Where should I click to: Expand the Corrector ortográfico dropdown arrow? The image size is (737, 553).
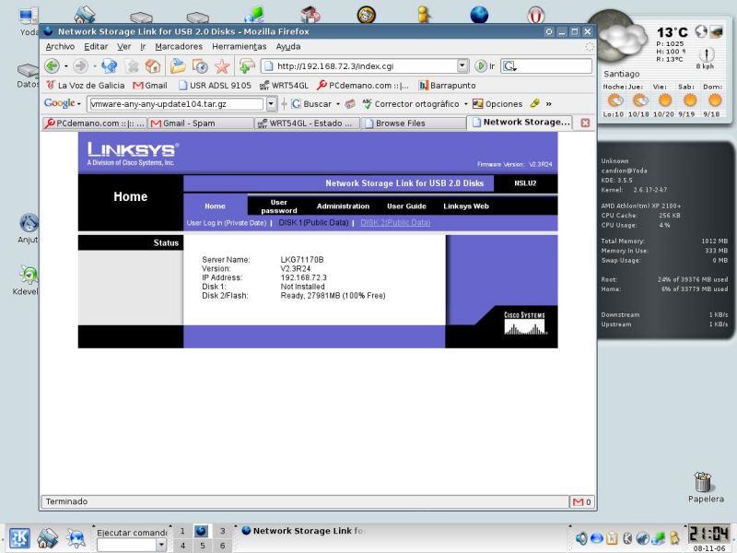pos(466,104)
